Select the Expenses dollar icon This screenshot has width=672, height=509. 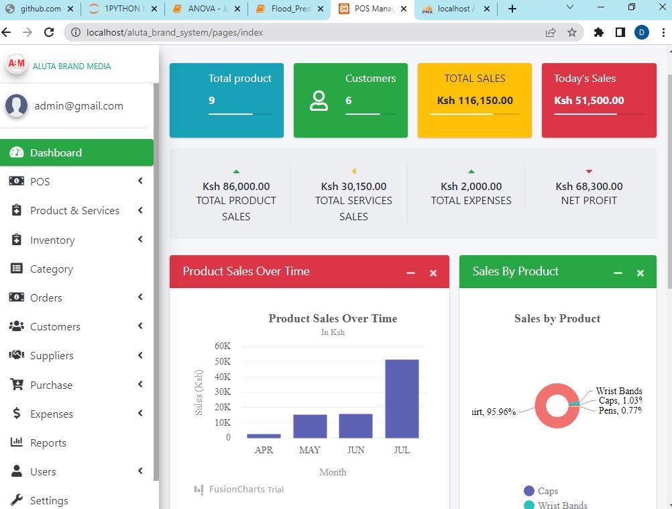15,414
